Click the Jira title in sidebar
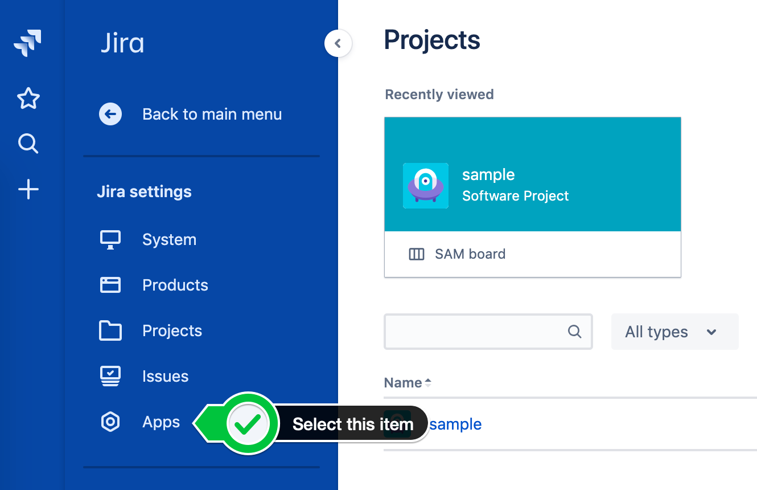 click(x=122, y=43)
